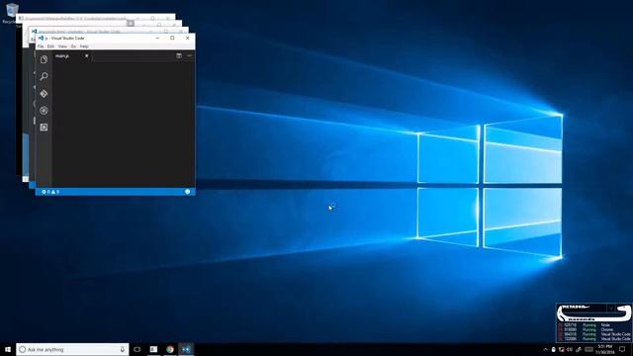Open the Windows Start menu
The height and width of the screenshot is (356, 633).
pos(8,349)
